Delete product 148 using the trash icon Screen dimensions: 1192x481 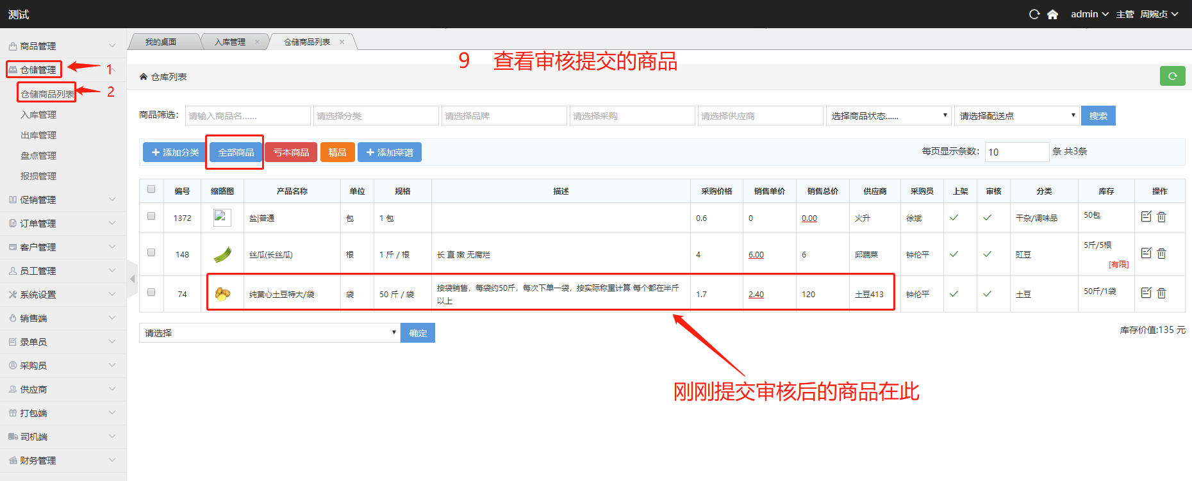pos(1161,254)
